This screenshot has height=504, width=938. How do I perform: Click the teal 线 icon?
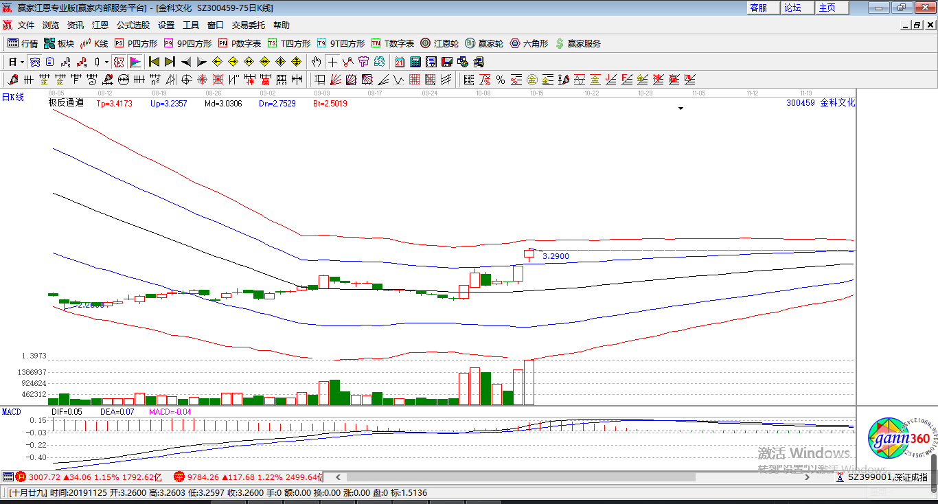pyautogui.click(x=380, y=62)
